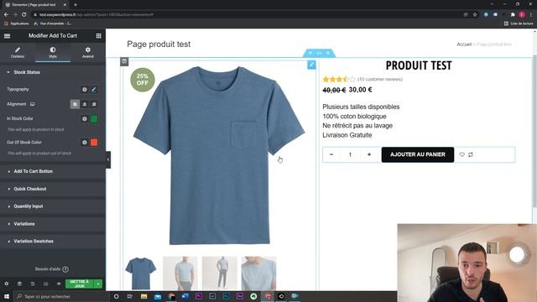Open the Windows Start menu
Viewport: 537px width, 302px height.
7,296
